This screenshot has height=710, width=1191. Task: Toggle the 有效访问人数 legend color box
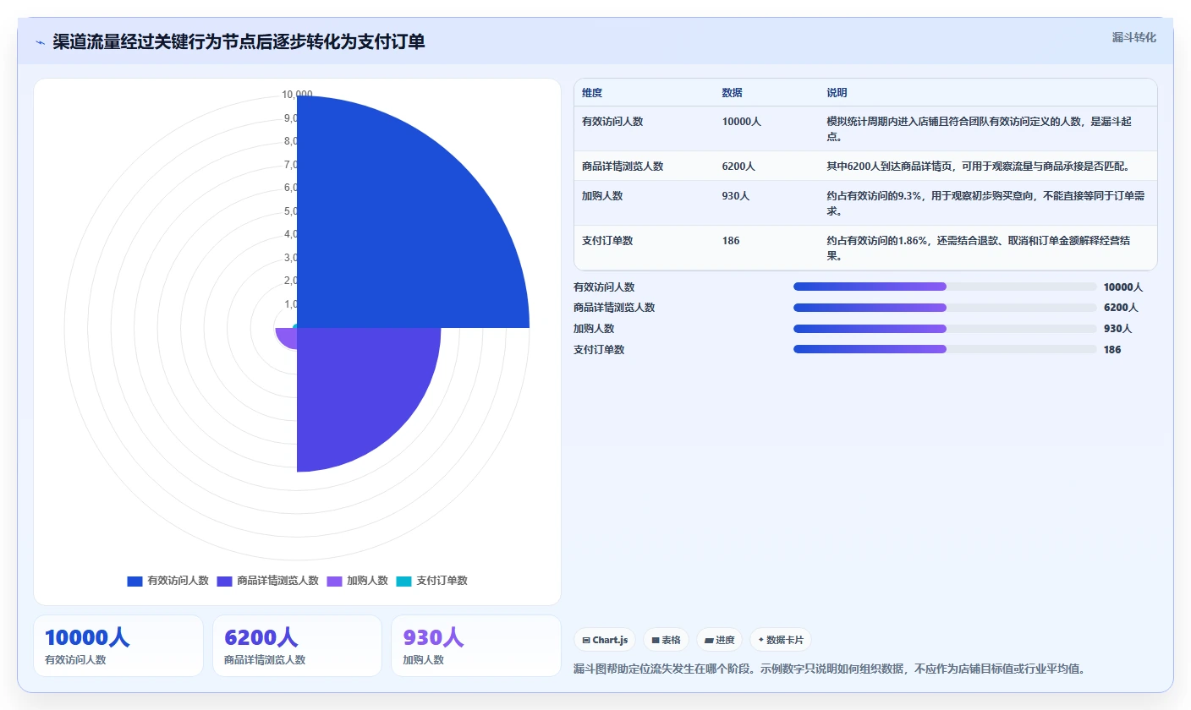pyautogui.click(x=134, y=581)
